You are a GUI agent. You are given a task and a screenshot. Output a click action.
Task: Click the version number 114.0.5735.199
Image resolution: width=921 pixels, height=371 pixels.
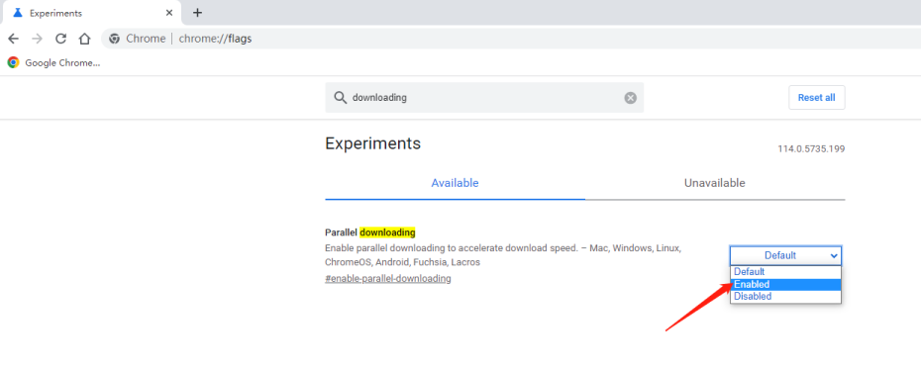pyautogui.click(x=811, y=149)
